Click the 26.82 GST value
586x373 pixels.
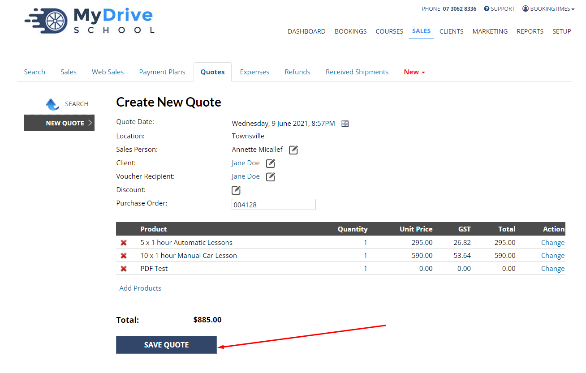pyautogui.click(x=462, y=243)
